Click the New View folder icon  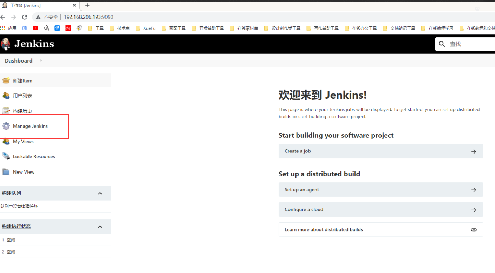[x=6, y=172]
